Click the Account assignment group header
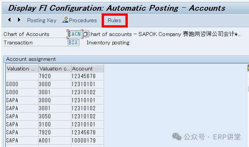249x147 pixels. click(31, 59)
